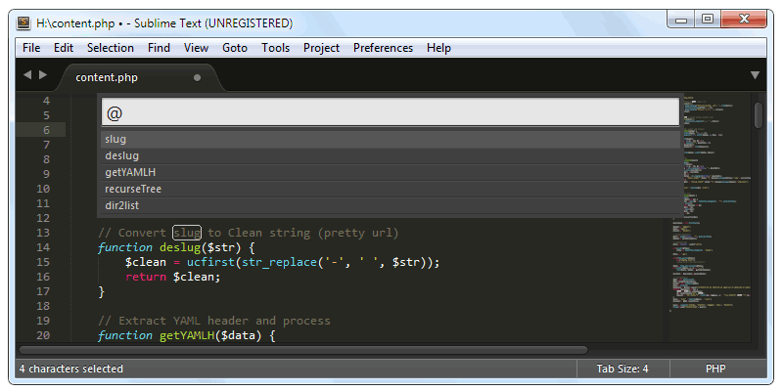Maximize the Sublime Text window
Viewport: 783px width, 391px height.
pyautogui.click(x=707, y=20)
